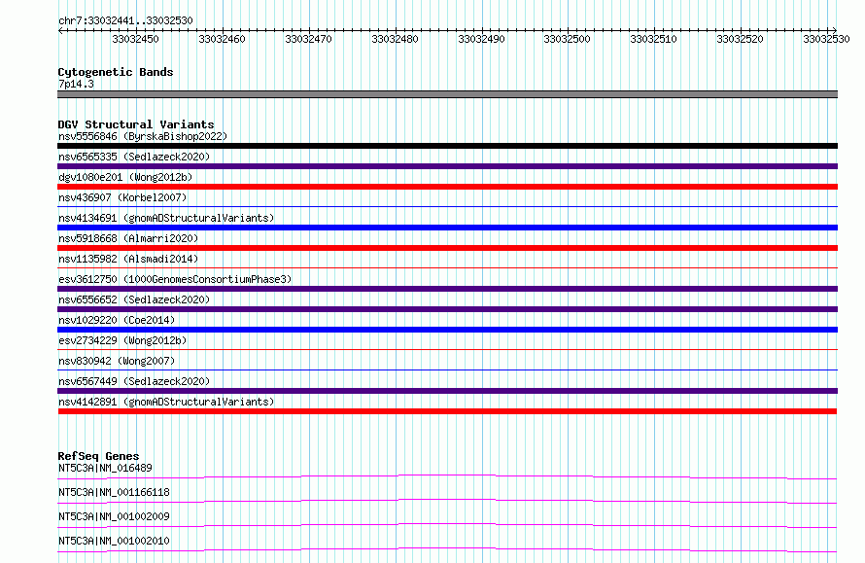This screenshot has height=563, width=865.
Task: Open variant esv2734229 (Wong2012b) label
Action: point(122,340)
